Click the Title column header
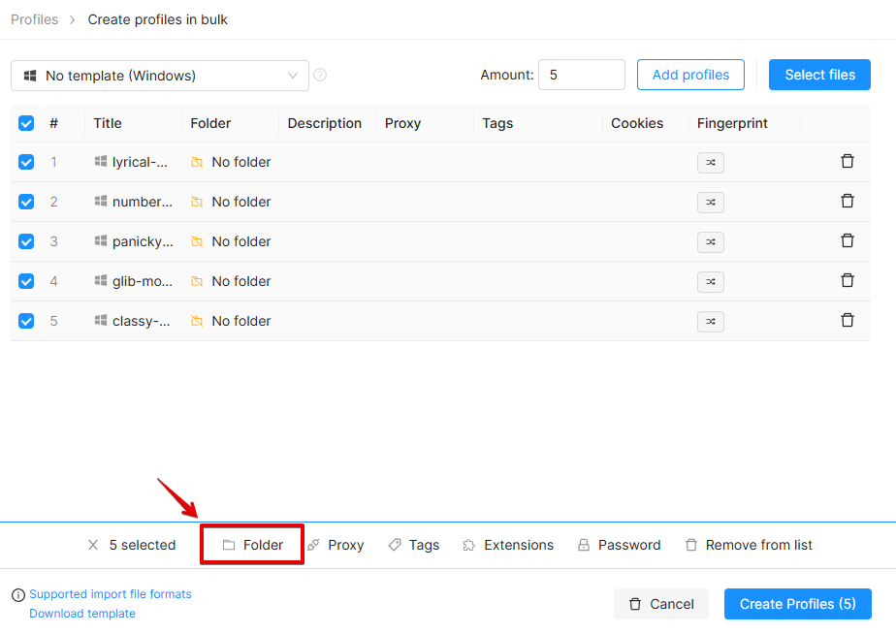The width and height of the screenshot is (896, 634). coord(108,123)
